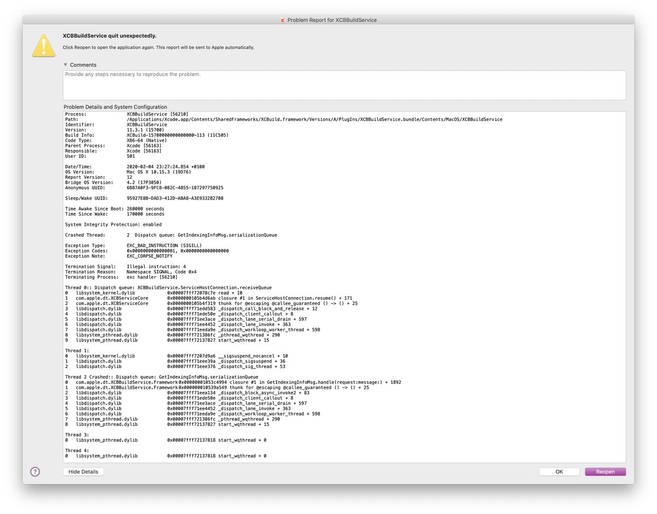This screenshot has height=514, width=657.
Task: Select the 'User ID: 501' line
Action: [100, 156]
